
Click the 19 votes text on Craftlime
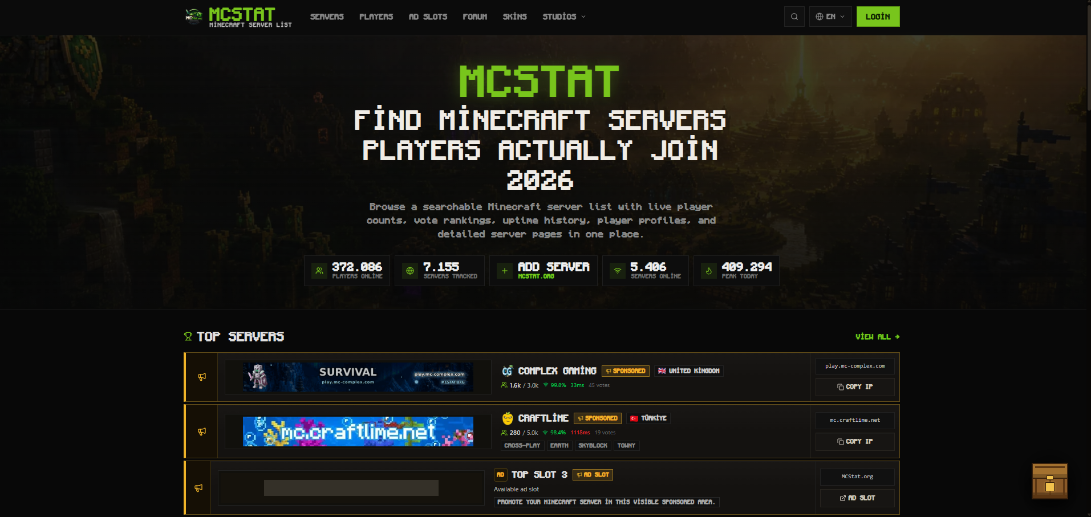[x=605, y=433]
